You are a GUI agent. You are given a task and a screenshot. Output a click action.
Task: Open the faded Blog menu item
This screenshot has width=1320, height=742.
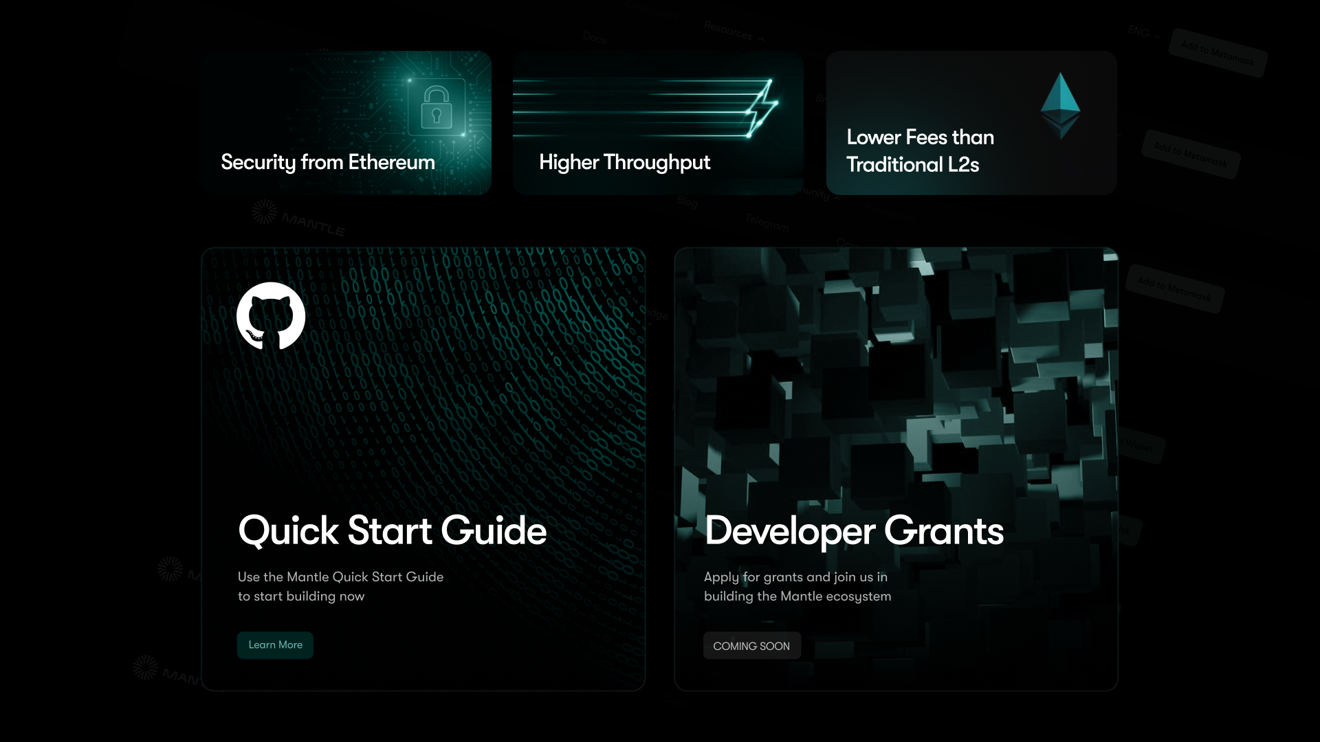pos(687,201)
